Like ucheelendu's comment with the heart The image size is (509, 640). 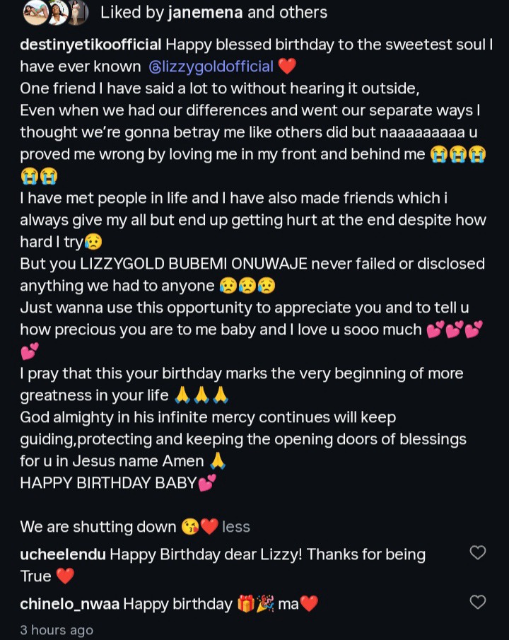point(478,553)
